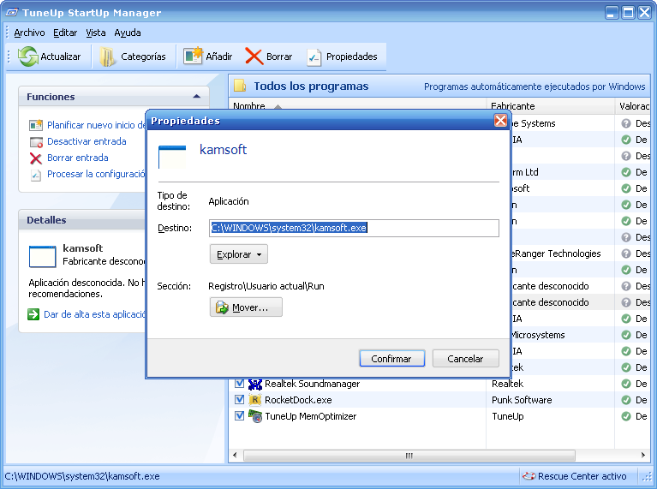The image size is (657, 489).
Task: Click the Actualizar refresh icon
Action: point(28,57)
